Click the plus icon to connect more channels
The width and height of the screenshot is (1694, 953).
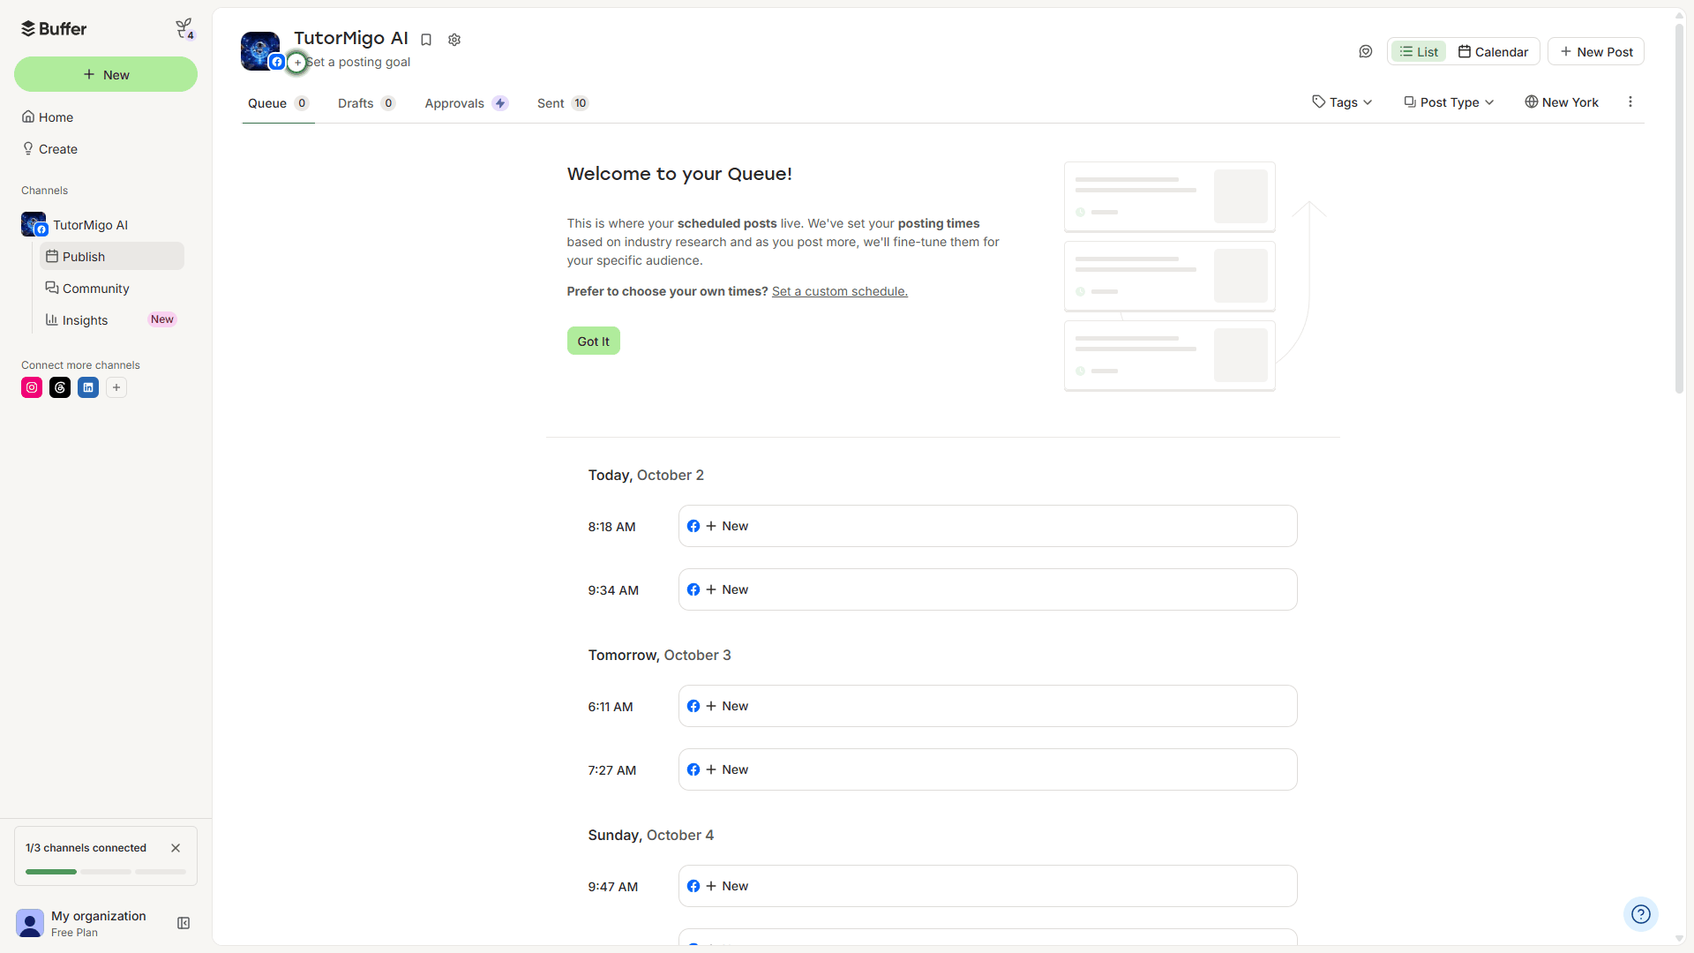(116, 387)
